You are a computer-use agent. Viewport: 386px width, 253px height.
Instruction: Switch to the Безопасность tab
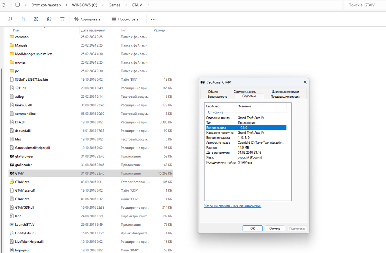217,96
